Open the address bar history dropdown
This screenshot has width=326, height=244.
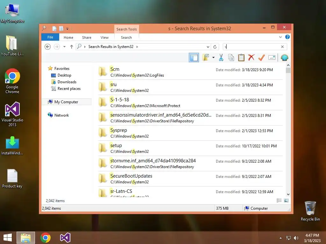tap(208, 47)
